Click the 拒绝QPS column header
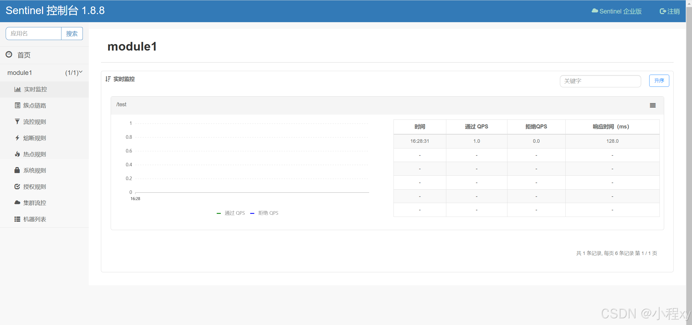 (x=536, y=127)
